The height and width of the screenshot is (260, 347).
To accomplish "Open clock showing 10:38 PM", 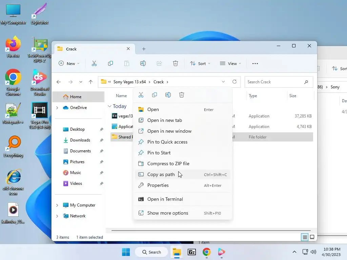I will click(x=331, y=252).
